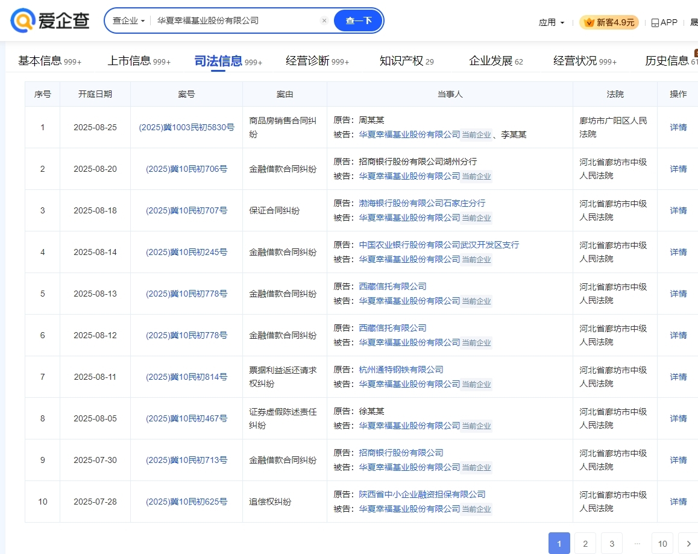View 详情 for row 6 dated 2025-08-12

678,335
